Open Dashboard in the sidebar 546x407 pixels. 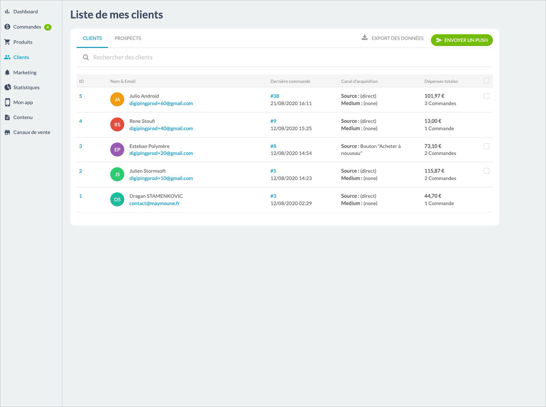25,12
